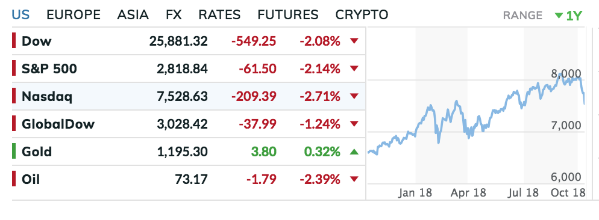This screenshot has height=220, width=599.
Task: Click the green up arrow in Gold row
Action: coord(354,151)
